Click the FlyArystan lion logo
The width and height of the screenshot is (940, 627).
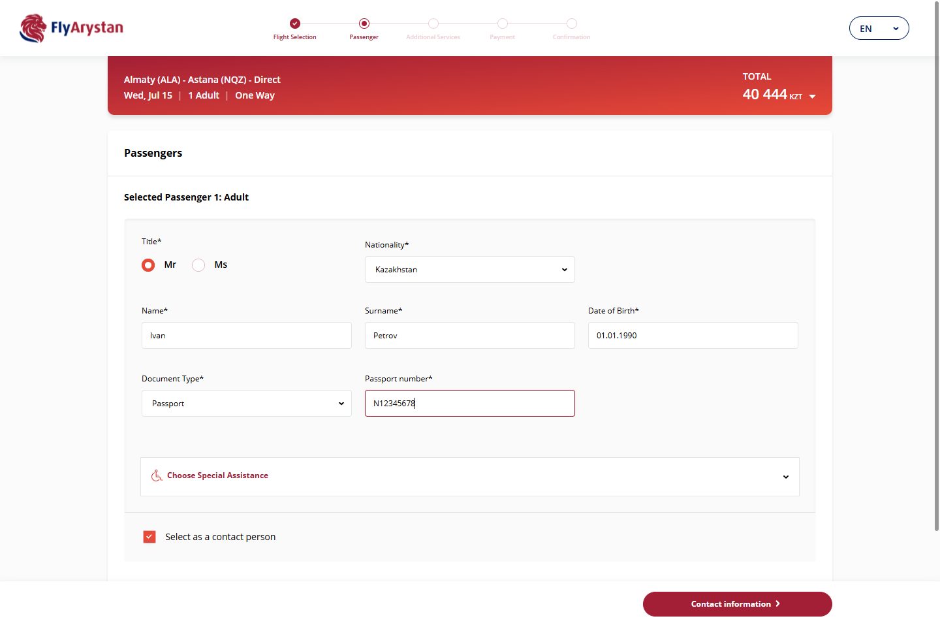[71, 28]
